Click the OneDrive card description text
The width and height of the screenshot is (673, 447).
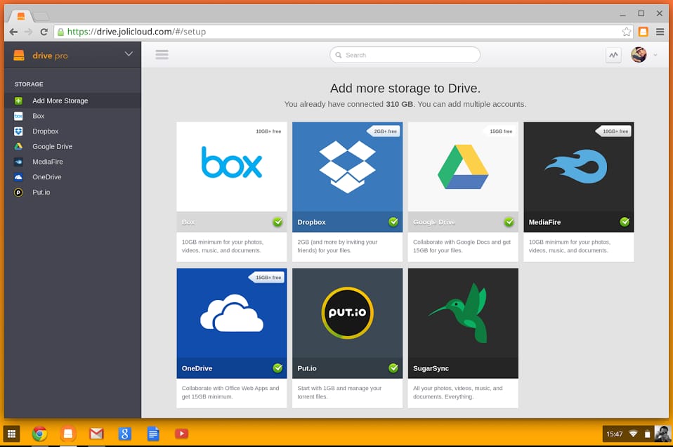pos(230,392)
